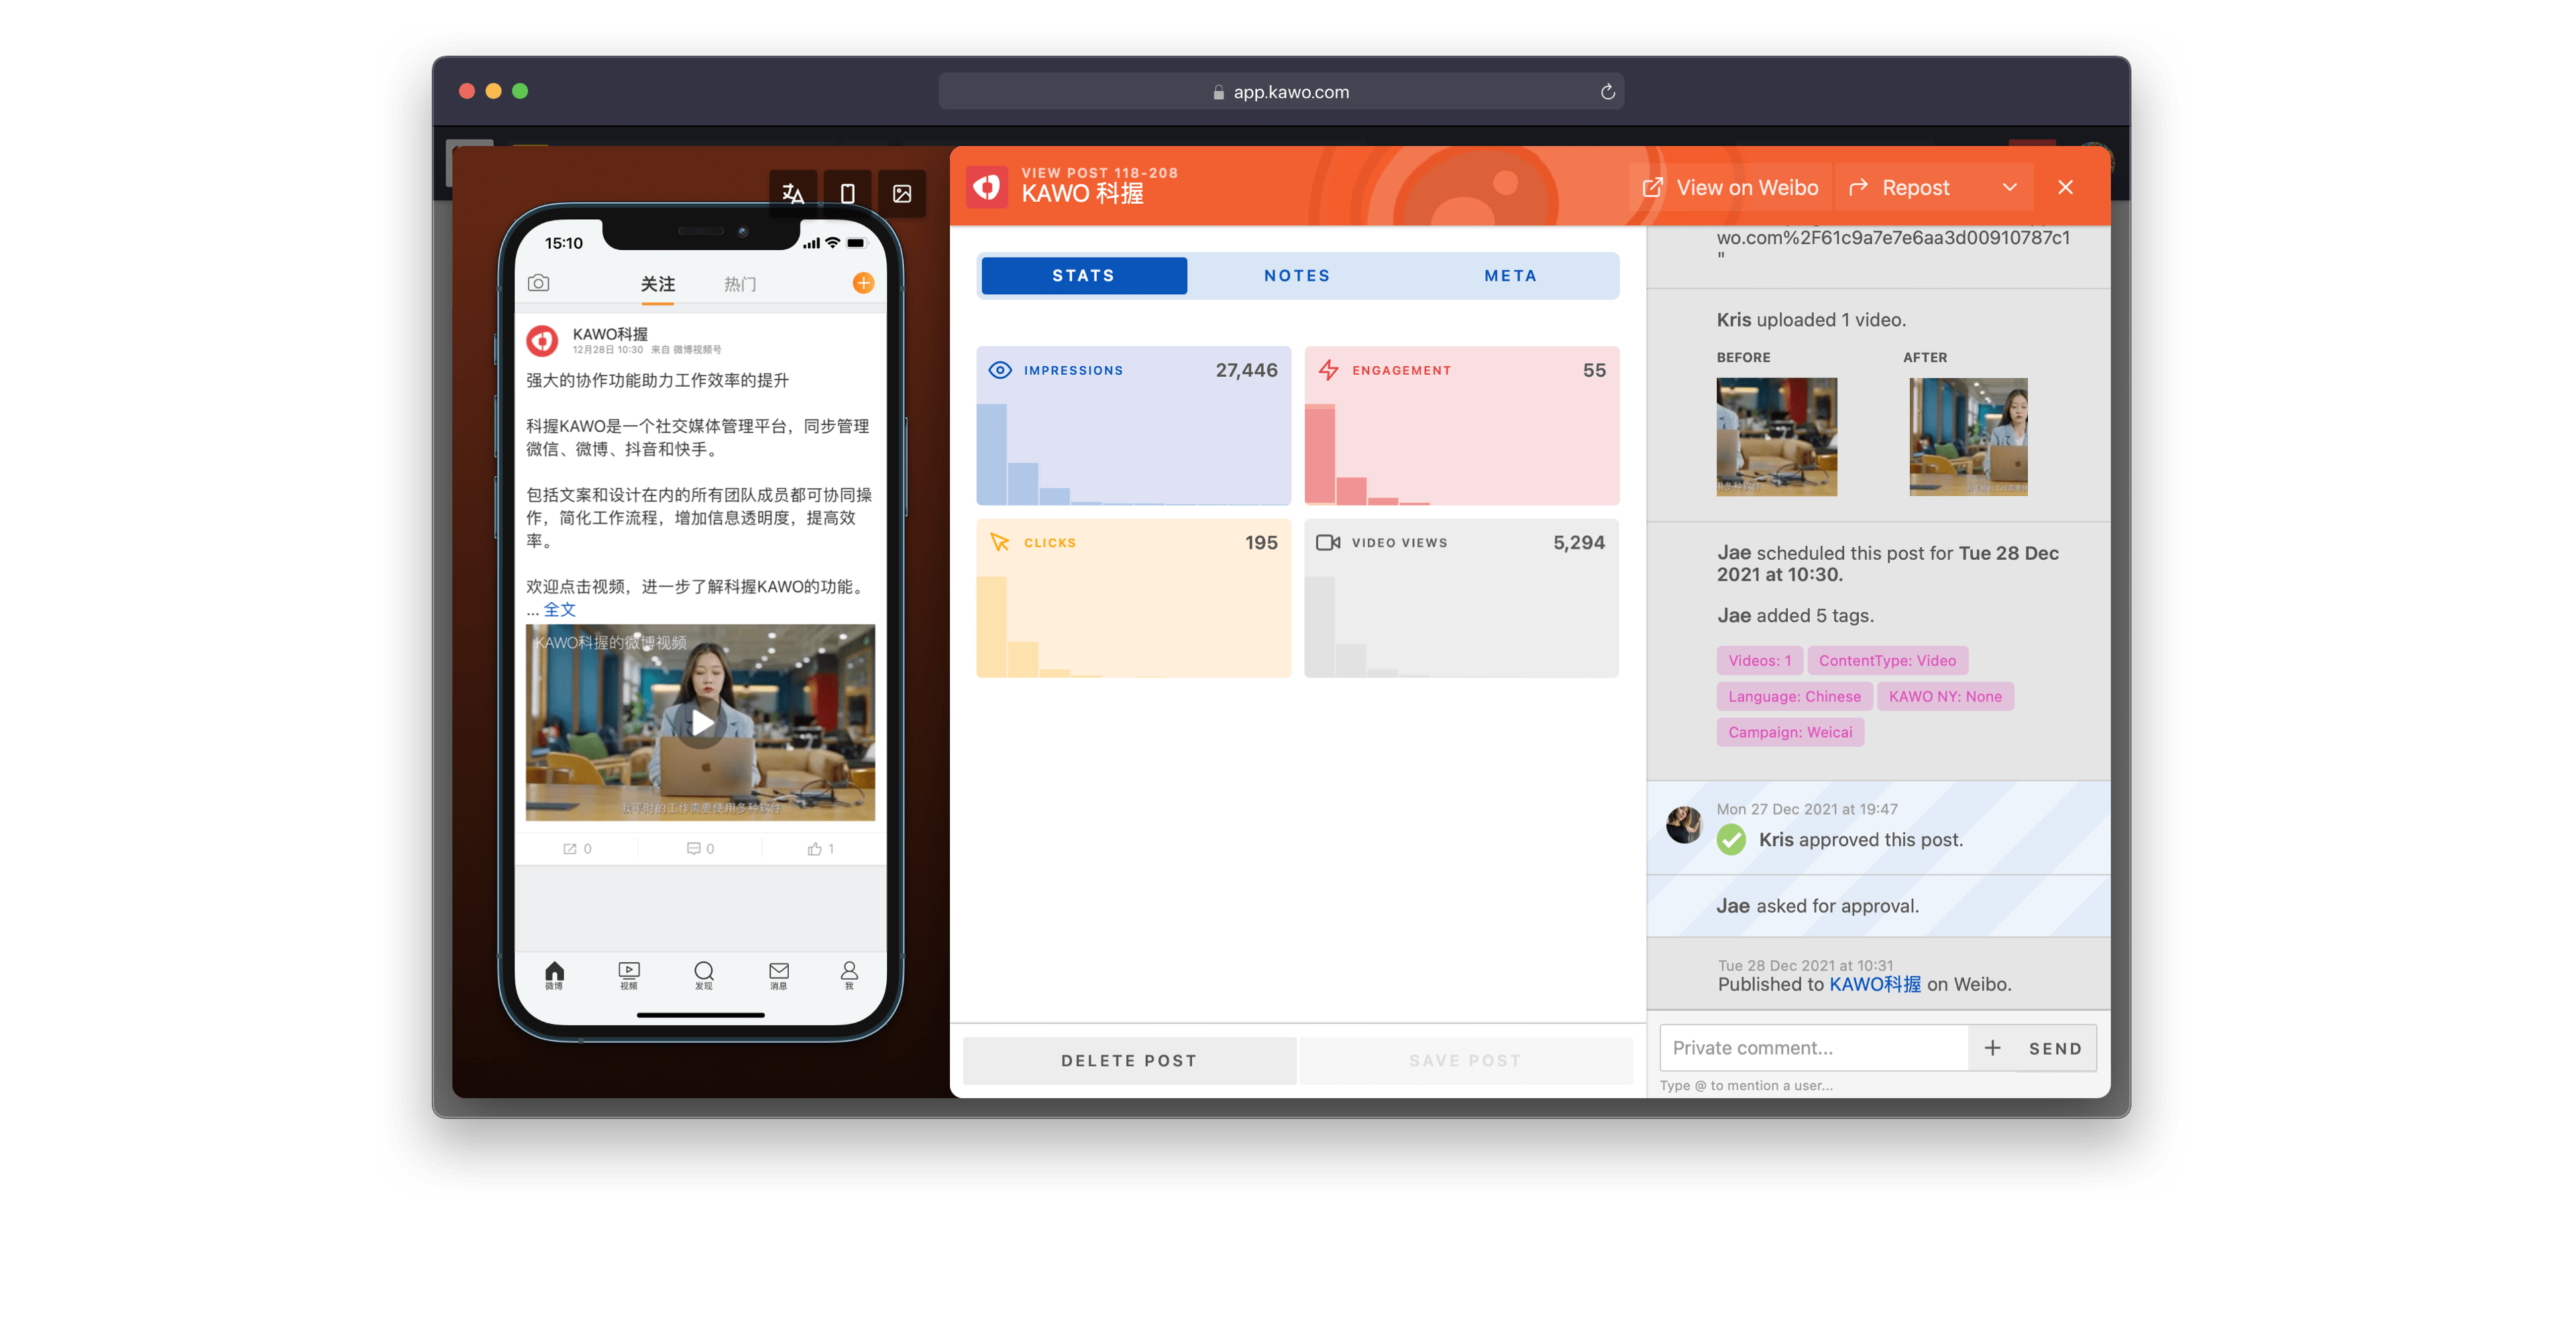Click the like thumbs-up icon in preview
Viewport: 2576px width, 1341px height.
coord(814,848)
